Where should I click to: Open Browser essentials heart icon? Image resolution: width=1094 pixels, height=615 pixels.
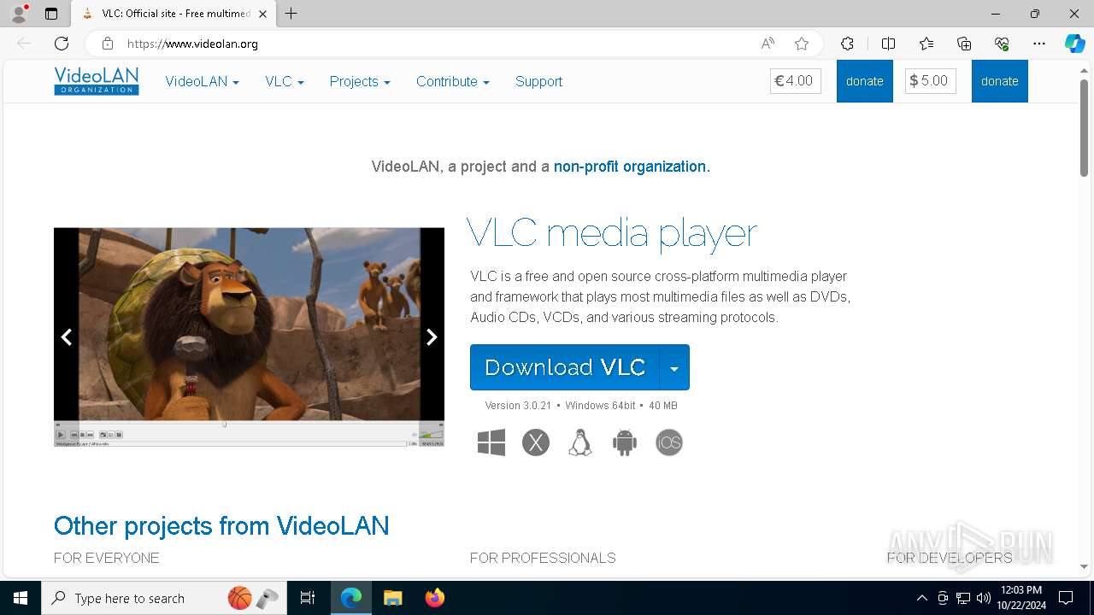click(1002, 44)
